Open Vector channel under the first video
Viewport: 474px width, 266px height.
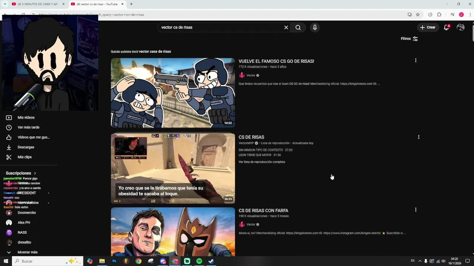pos(251,75)
